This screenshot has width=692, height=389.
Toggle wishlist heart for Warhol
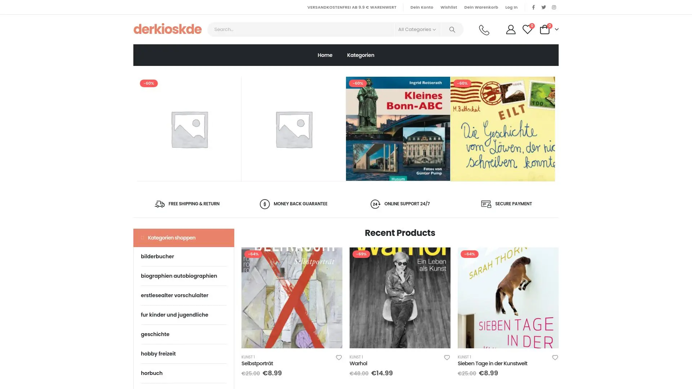(447, 358)
